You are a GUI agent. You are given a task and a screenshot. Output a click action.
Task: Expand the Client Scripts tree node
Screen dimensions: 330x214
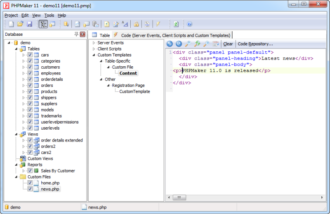94,49
